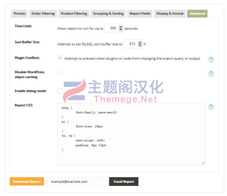227x196 pixels.
Task: Go to the Product Filtering tab
Action: pos(74,14)
